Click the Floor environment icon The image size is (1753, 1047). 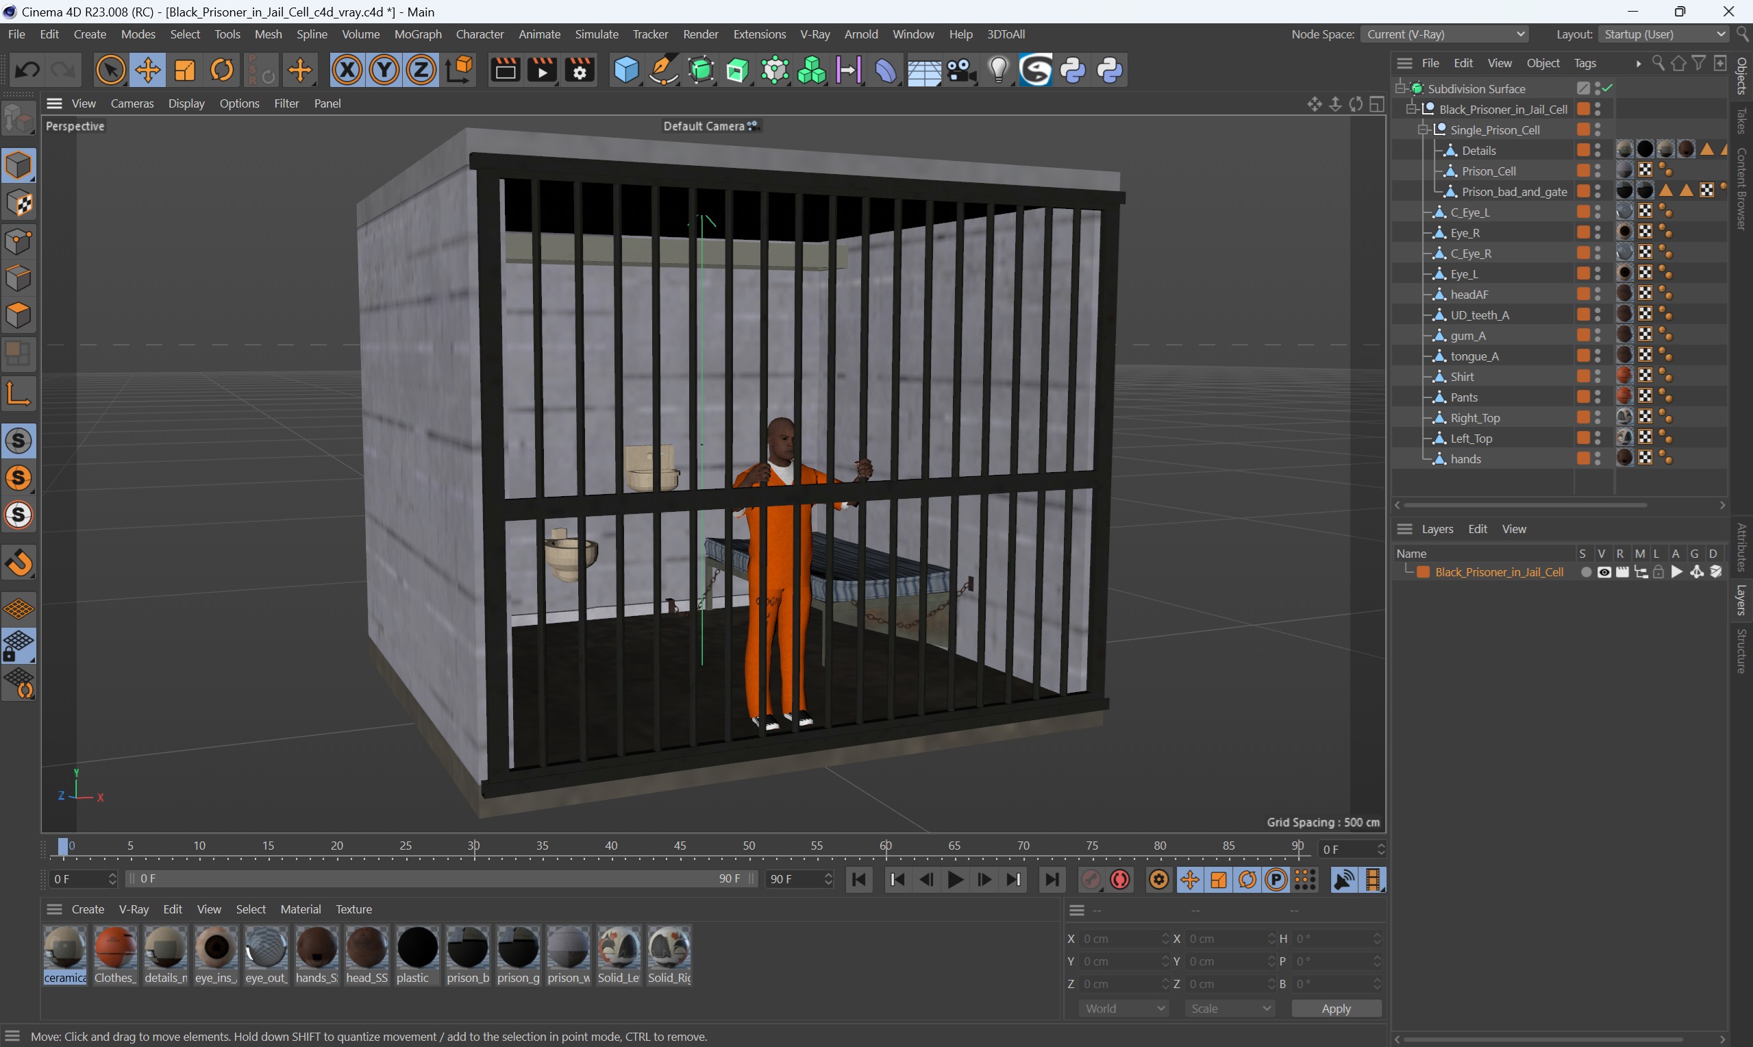(923, 70)
